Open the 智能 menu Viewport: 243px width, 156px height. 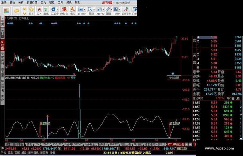pyautogui.click(x=52, y=3)
